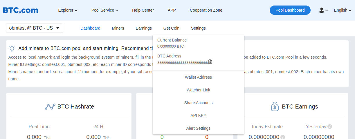Select Share Accounts in settings menu
Screen dimensions: 355x139
click(198, 103)
